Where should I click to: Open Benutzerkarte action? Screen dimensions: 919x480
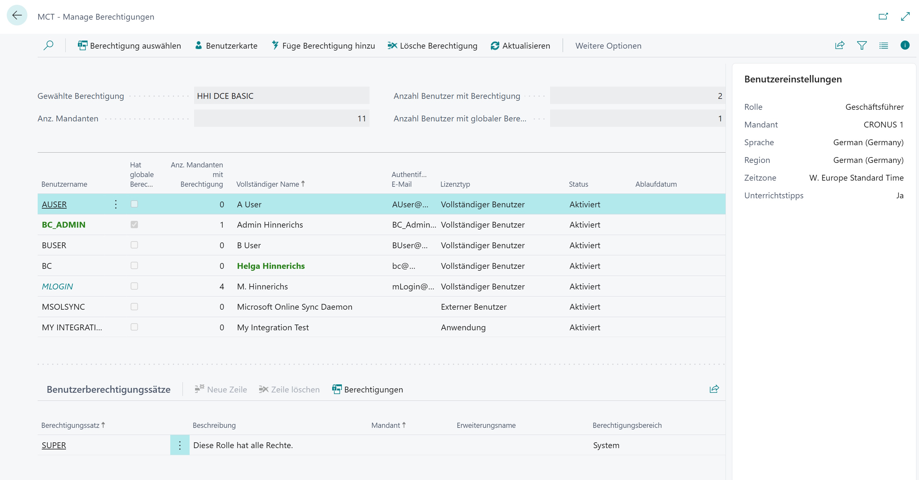click(x=226, y=46)
